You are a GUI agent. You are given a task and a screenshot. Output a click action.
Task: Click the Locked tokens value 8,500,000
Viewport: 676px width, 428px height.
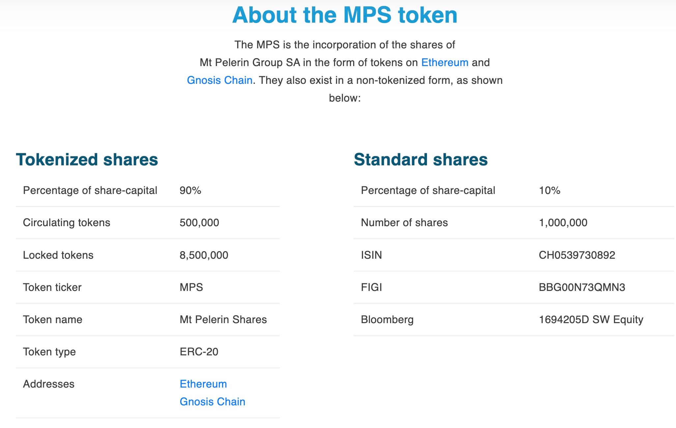204,255
